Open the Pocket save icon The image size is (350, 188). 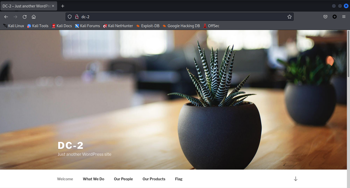click(x=325, y=17)
